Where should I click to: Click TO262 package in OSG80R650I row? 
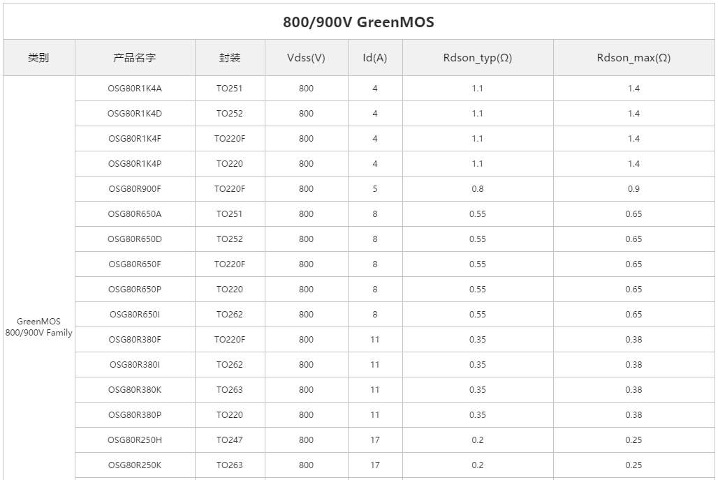[229, 315]
